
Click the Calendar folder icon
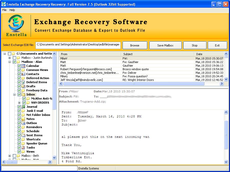pyautogui.click(x=23, y=66)
